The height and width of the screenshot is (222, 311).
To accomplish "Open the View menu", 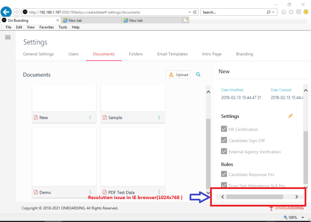I will click(x=31, y=27).
